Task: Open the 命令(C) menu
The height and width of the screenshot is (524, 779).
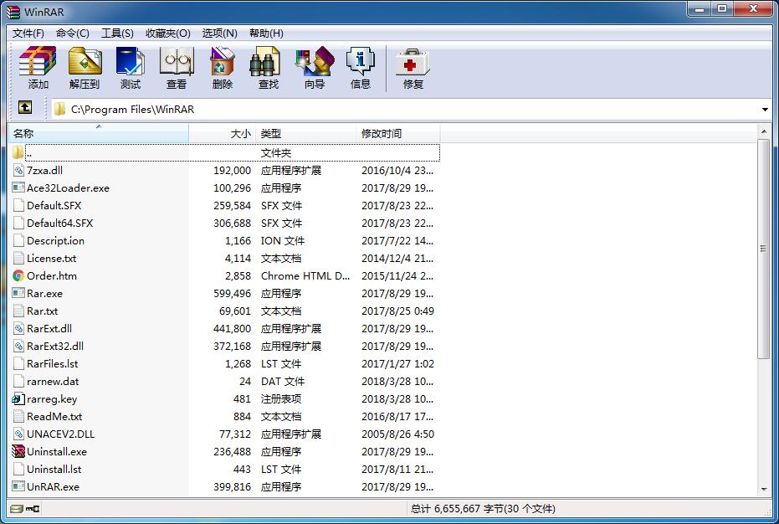Action: (x=73, y=33)
